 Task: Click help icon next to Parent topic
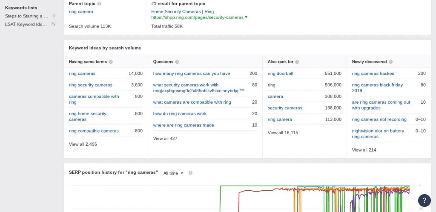point(100,4)
